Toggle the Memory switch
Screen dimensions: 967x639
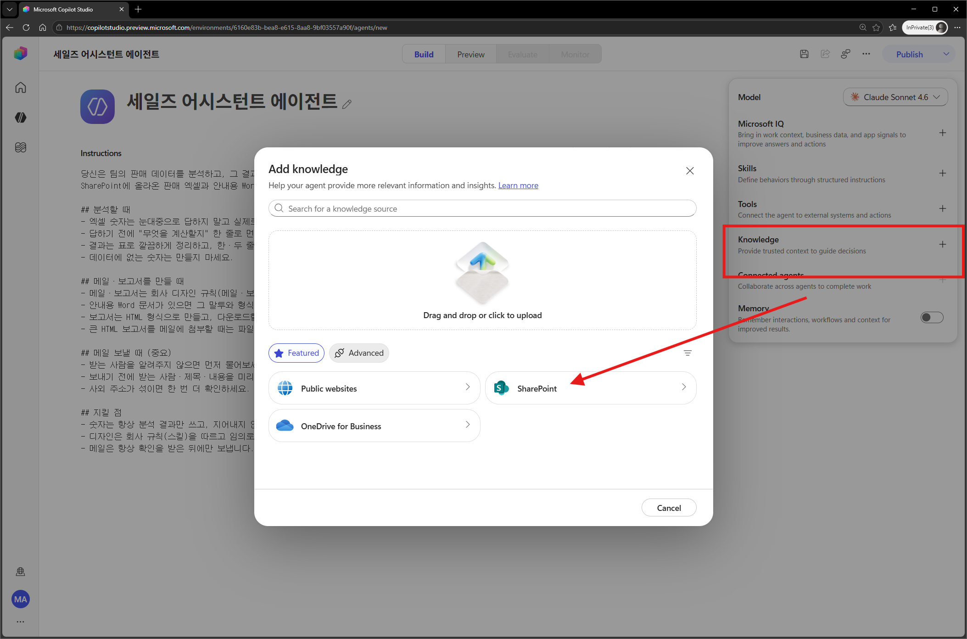coord(932,317)
